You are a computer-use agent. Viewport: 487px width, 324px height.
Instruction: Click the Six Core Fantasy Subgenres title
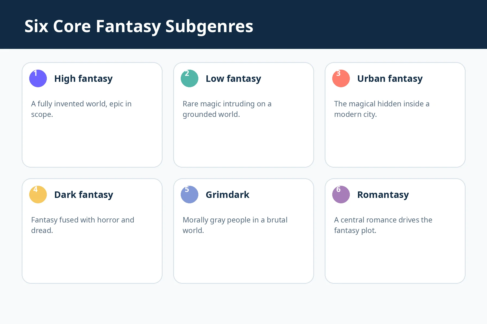point(139,26)
